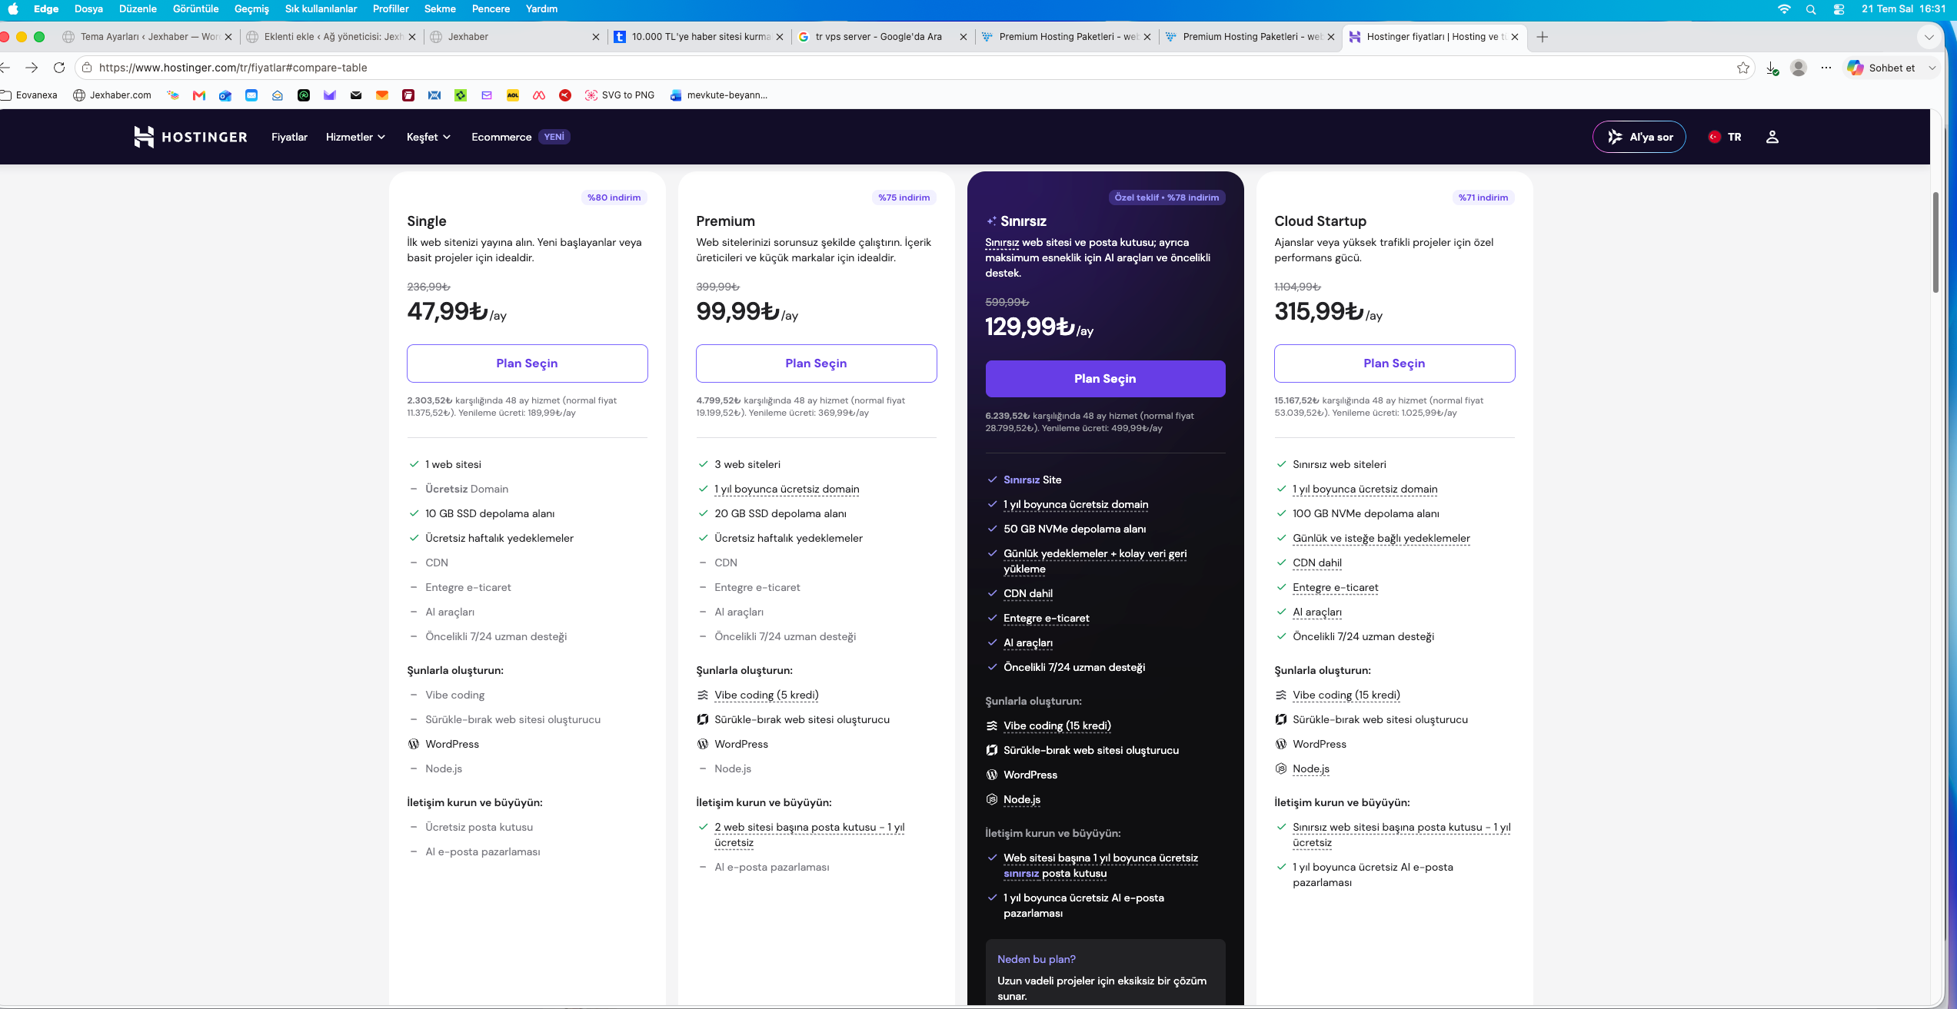Image resolution: width=1957 pixels, height=1009 pixels.
Task: Click the YENİ badge next to Ecommerce
Action: pos(554,137)
